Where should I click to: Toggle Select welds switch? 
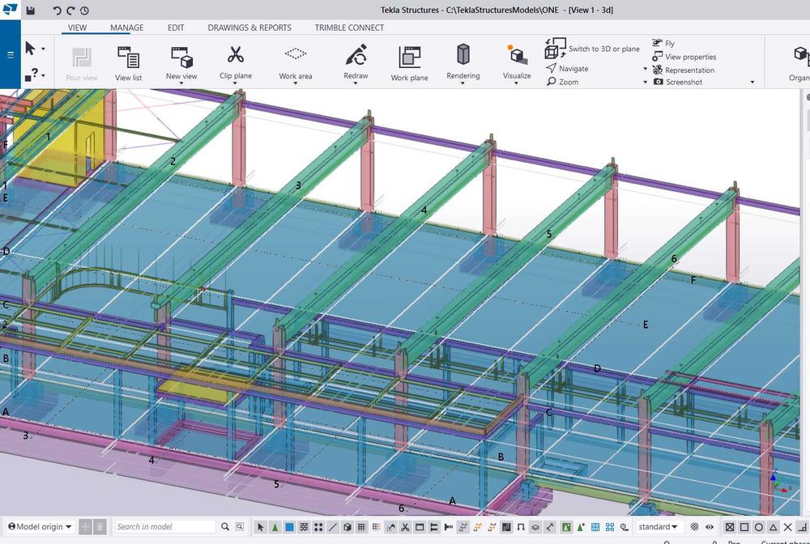click(x=390, y=527)
